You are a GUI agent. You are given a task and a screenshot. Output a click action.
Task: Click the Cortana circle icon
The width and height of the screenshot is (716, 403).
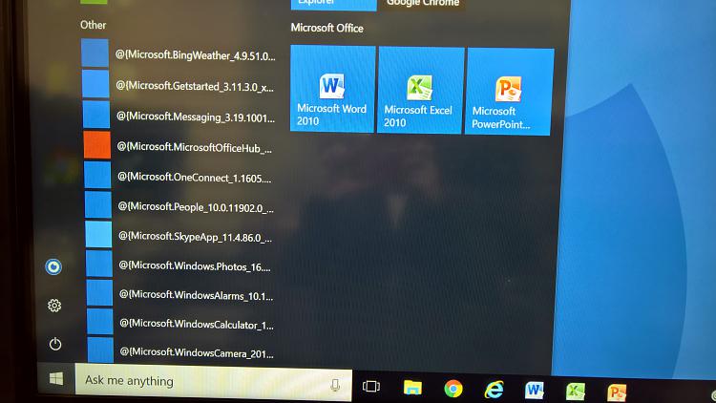[53, 266]
